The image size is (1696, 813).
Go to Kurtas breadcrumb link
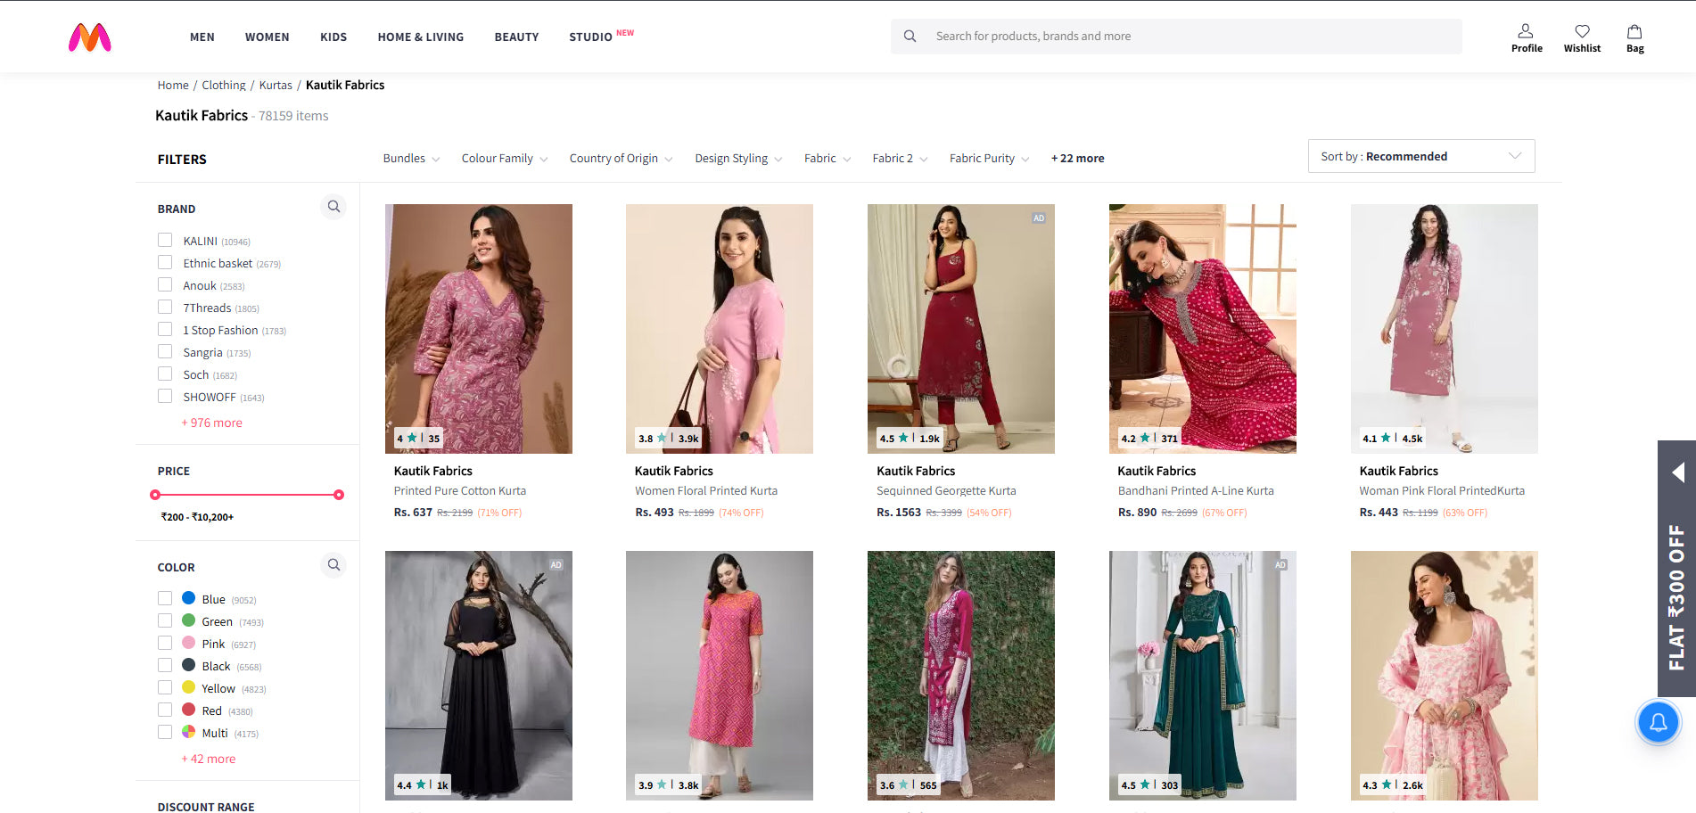click(276, 86)
